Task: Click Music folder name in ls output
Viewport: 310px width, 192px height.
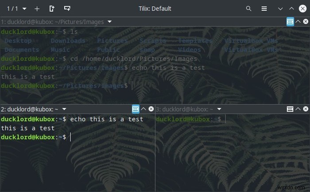Action: 60,50
